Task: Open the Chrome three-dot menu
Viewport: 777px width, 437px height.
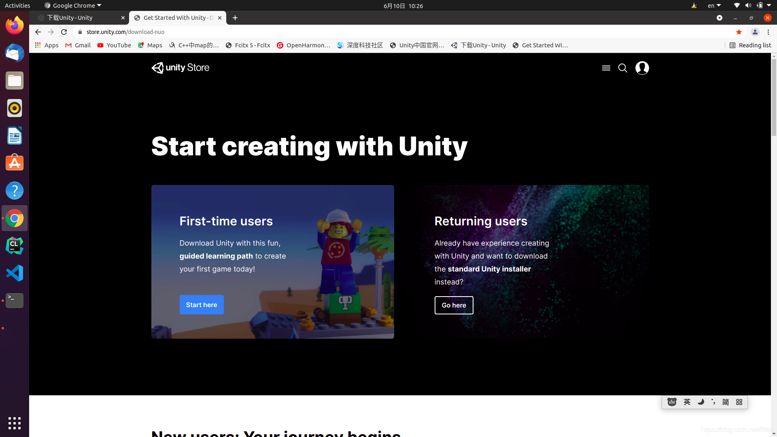Action: pyautogui.click(x=769, y=32)
